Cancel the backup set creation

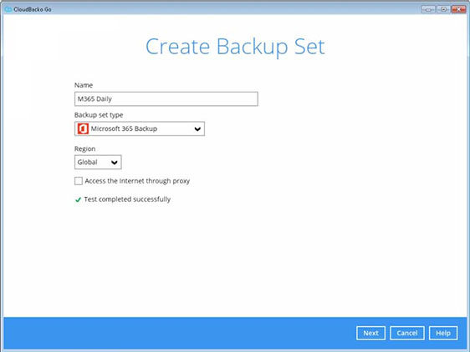click(x=407, y=333)
